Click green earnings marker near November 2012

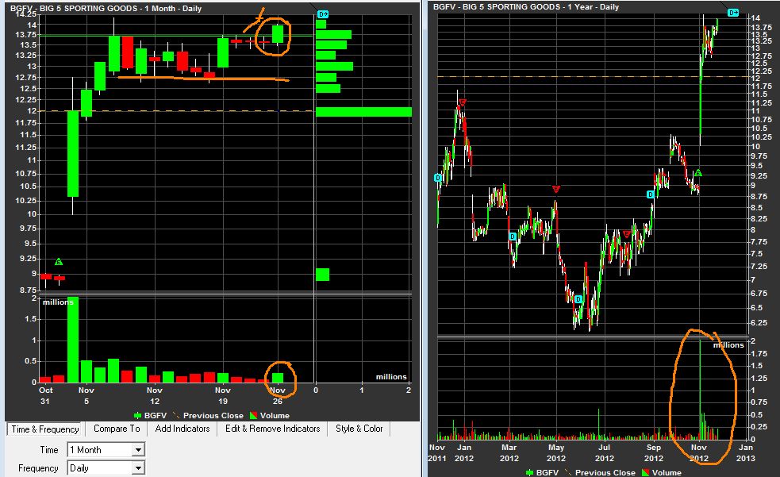tap(698, 172)
